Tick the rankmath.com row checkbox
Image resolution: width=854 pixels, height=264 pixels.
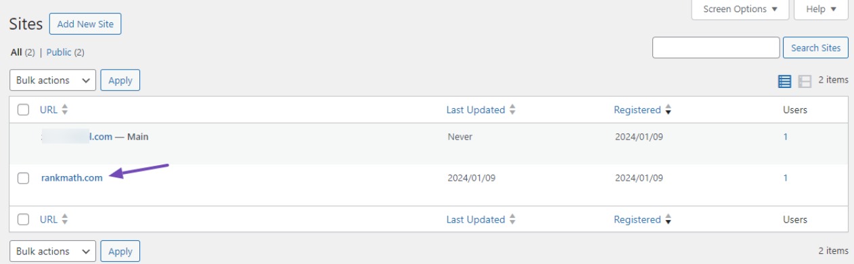click(x=24, y=178)
